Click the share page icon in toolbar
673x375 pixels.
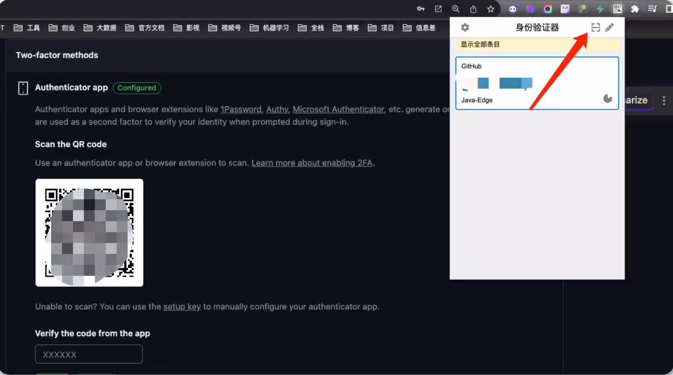(x=473, y=9)
